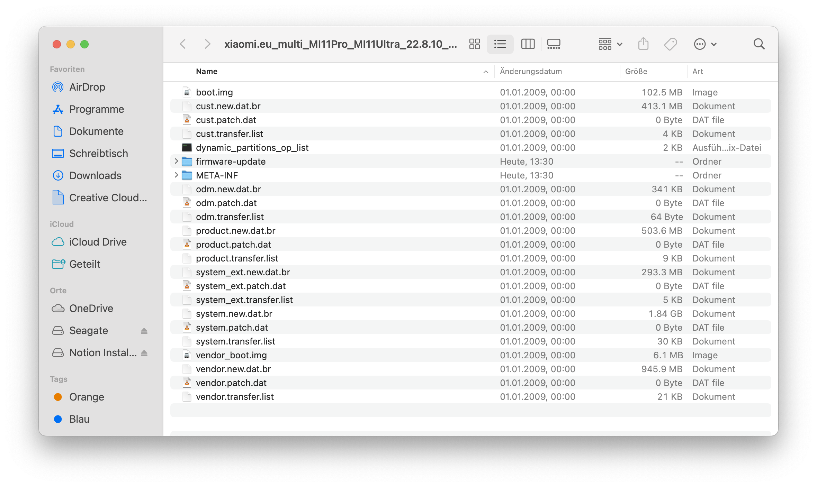Select the dynamic_partitions_op_list file

tap(471, 147)
